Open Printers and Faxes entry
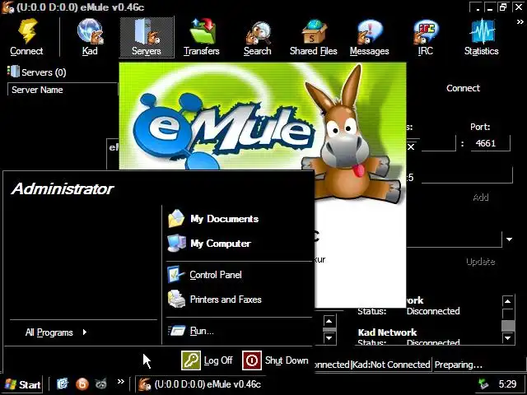Screen dimensions: 527x395 tap(215, 300)
